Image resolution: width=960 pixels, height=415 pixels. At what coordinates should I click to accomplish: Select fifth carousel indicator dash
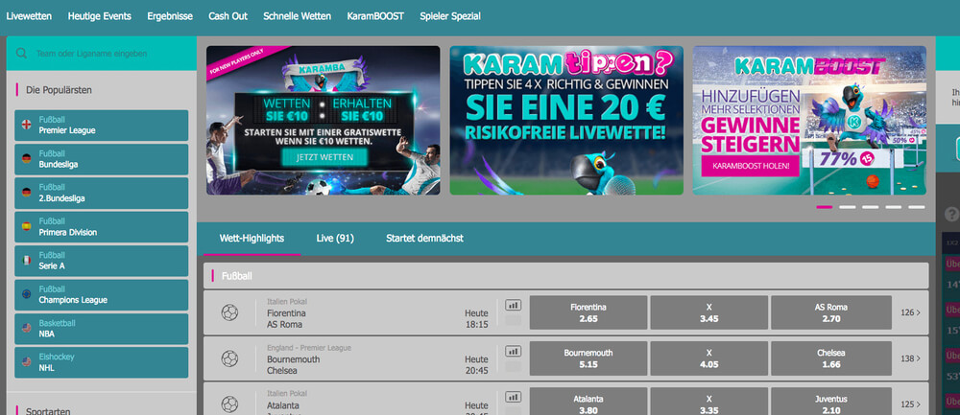(x=917, y=207)
